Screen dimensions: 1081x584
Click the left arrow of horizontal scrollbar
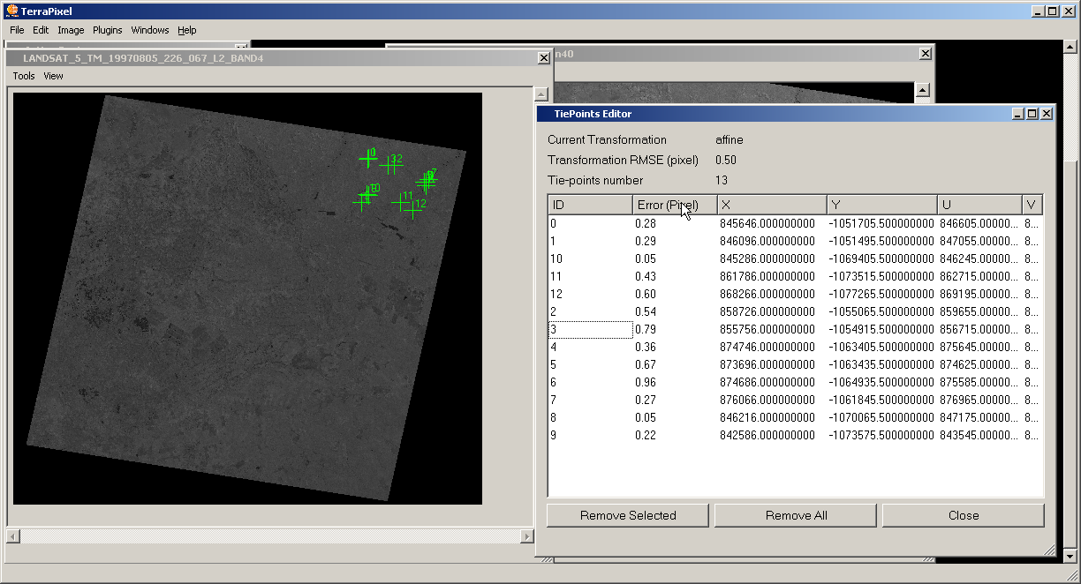pos(13,536)
